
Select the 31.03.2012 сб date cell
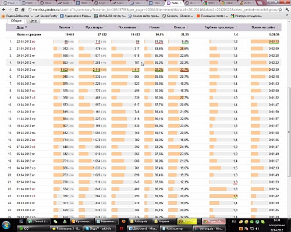(x=26, y=196)
